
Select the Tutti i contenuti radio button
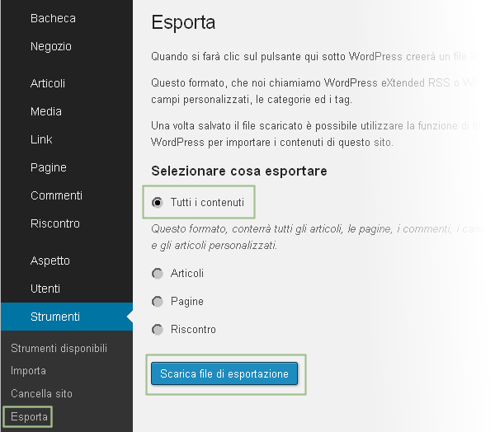point(157,202)
